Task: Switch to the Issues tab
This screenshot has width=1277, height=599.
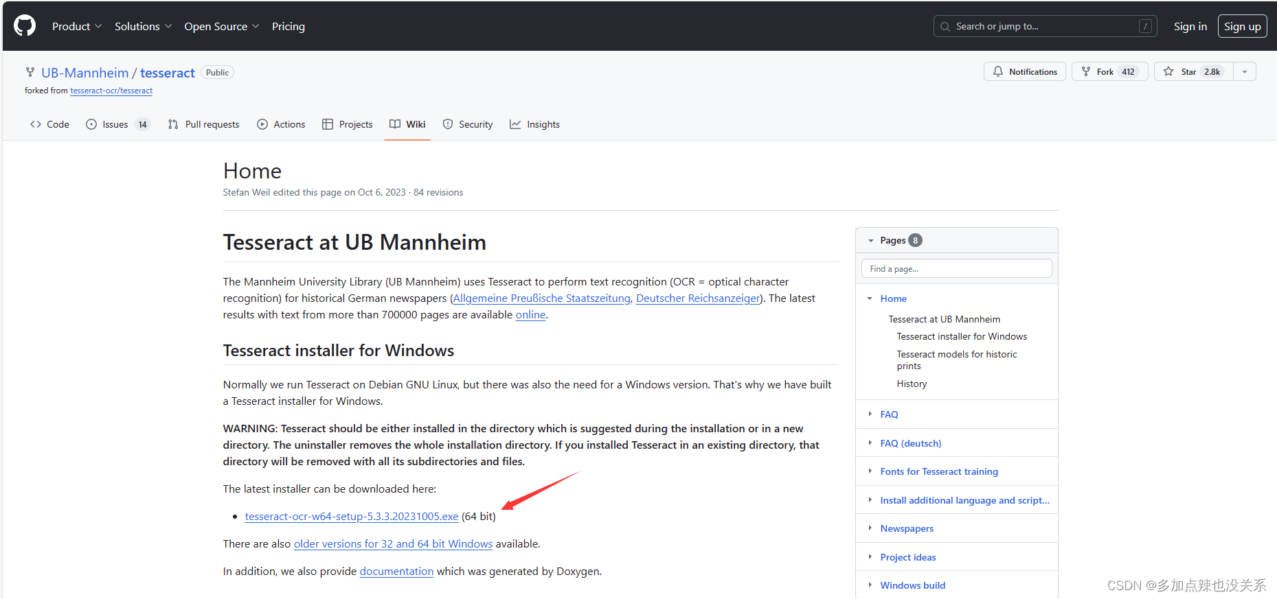Action: 117,124
